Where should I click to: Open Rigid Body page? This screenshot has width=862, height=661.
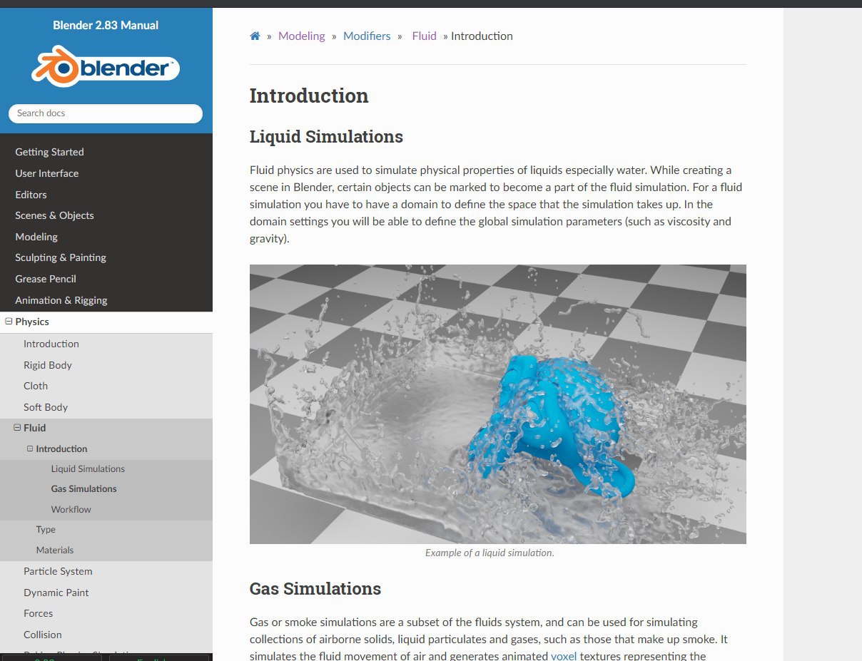48,365
